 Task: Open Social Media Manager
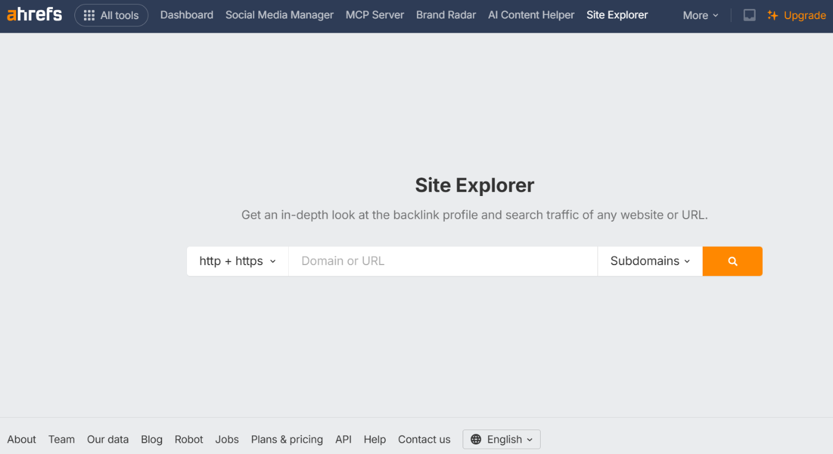click(279, 15)
